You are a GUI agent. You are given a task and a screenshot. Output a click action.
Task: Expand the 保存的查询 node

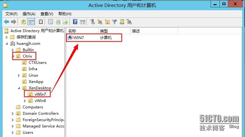7,37
